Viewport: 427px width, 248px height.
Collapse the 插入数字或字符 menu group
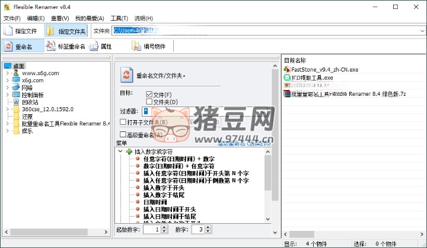click(x=120, y=152)
